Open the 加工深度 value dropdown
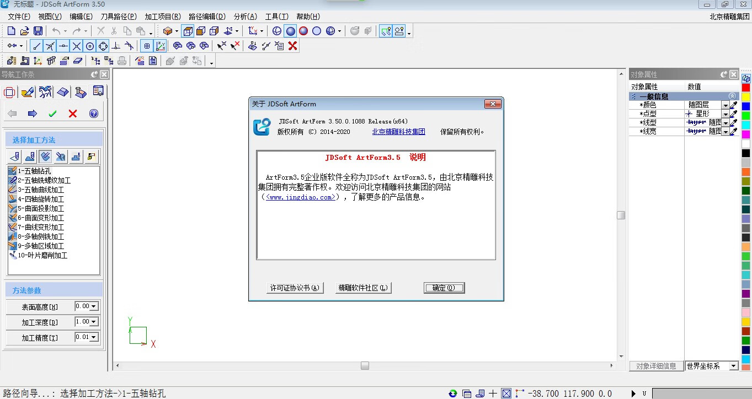This screenshot has width=752, height=399. 94,322
